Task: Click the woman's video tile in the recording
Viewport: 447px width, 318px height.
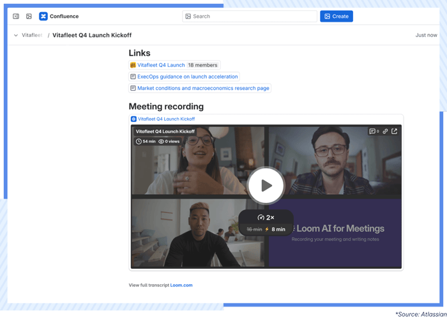Action: (198, 160)
